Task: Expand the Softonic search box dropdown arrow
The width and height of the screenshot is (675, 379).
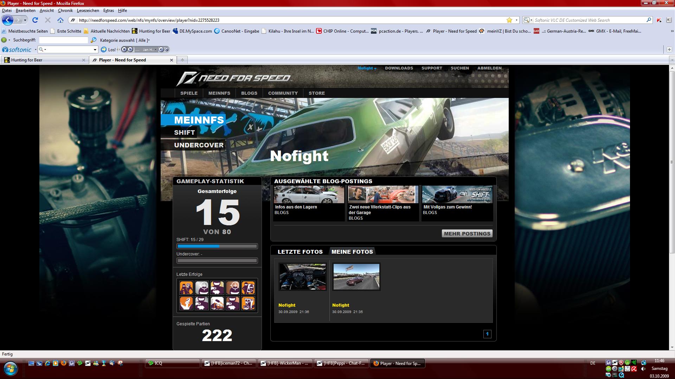Action: click(x=95, y=49)
